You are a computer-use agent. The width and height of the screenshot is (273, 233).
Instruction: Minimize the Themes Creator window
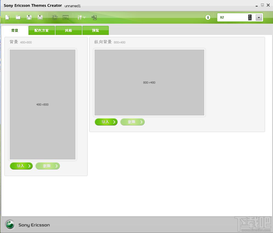[257, 6]
